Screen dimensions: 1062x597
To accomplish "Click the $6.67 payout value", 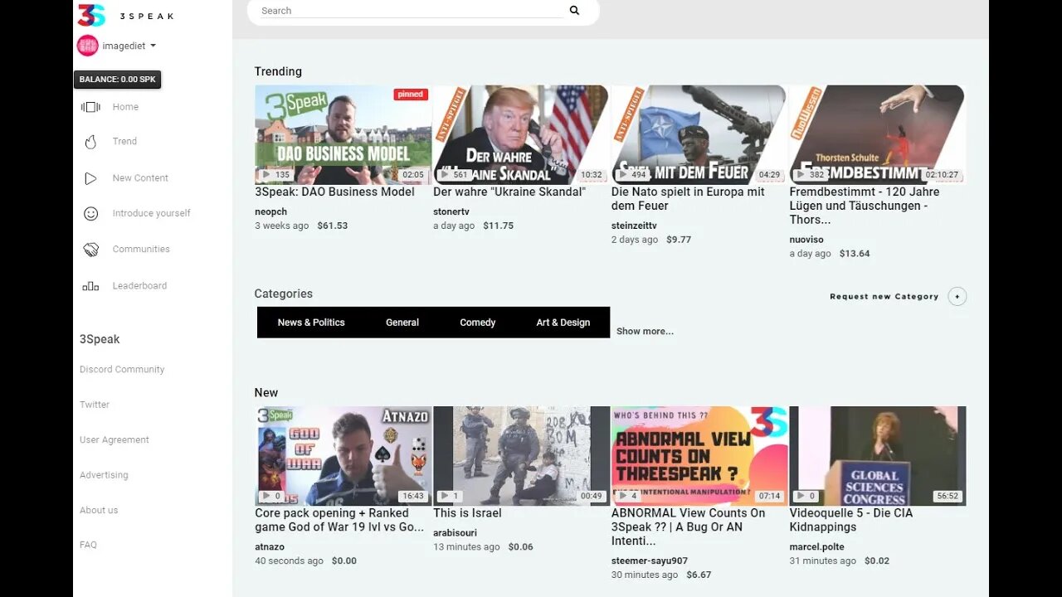I will tap(699, 575).
